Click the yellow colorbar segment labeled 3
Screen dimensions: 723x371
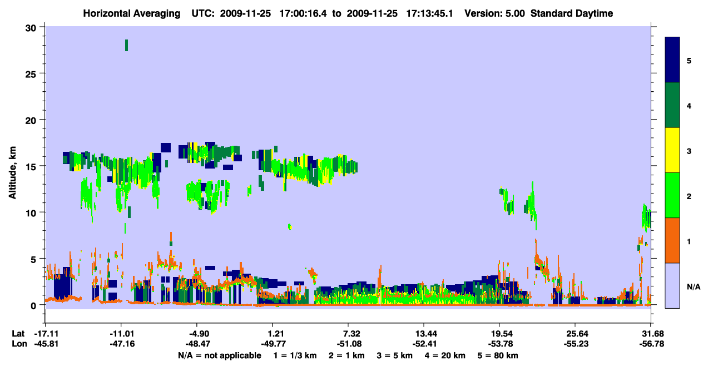(672, 150)
